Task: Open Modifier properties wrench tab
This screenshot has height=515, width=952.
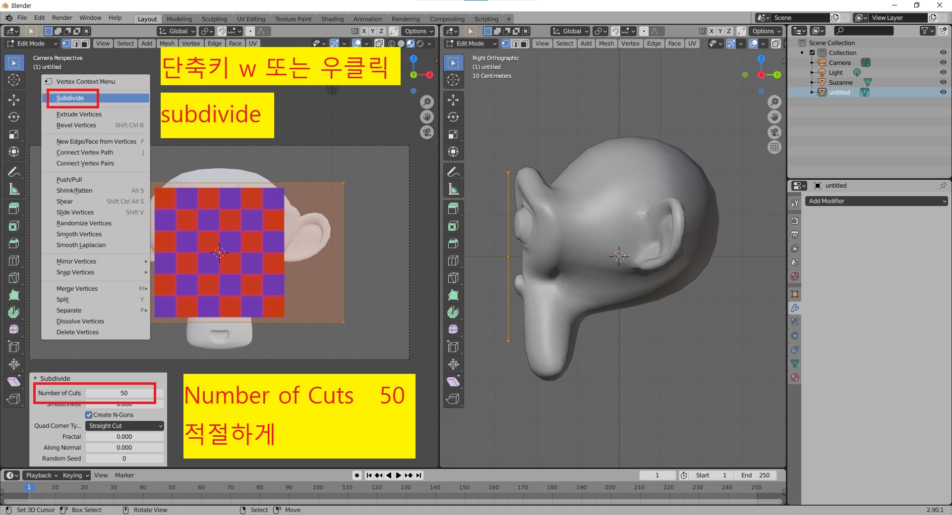Action: (x=795, y=308)
